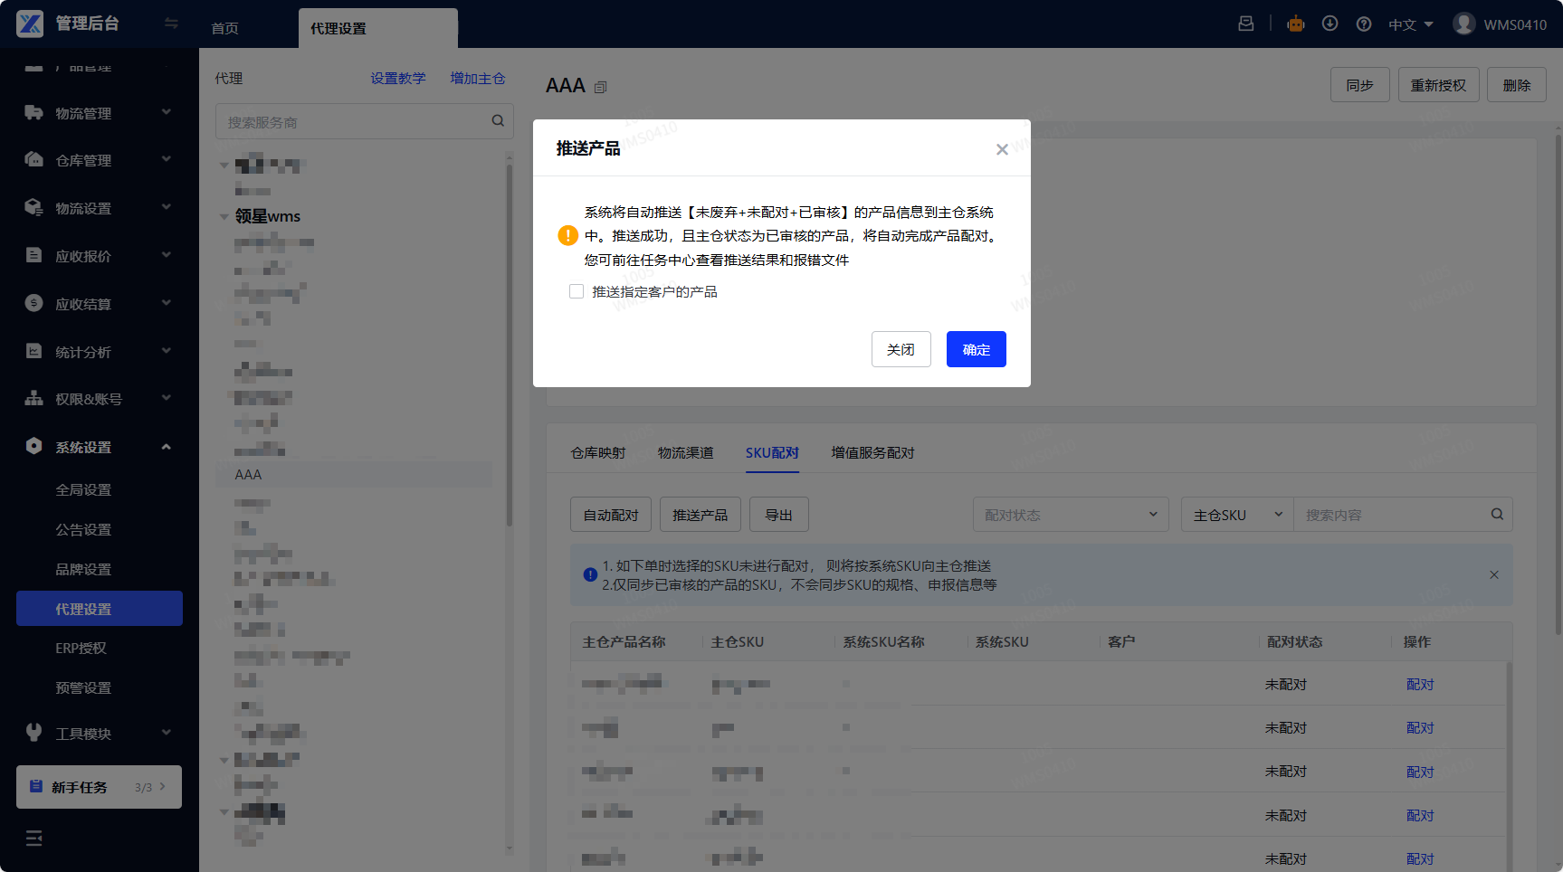Viewport: 1563px width, 872px height.
Task: Click the search icon in 搜索内容 field
Action: (x=1497, y=514)
